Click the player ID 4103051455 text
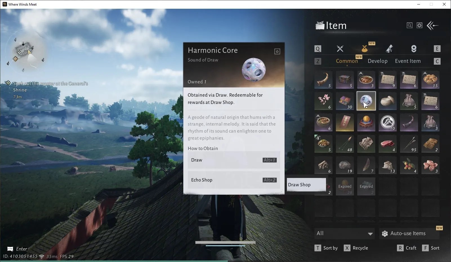The width and height of the screenshot is (451, 262). (x=20, y=256)
